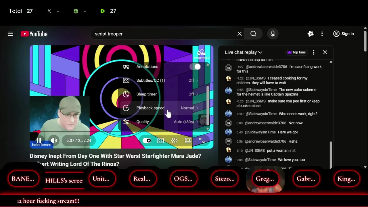
Task: Run search with the magnifier button
Action: [x=253, y=34]
